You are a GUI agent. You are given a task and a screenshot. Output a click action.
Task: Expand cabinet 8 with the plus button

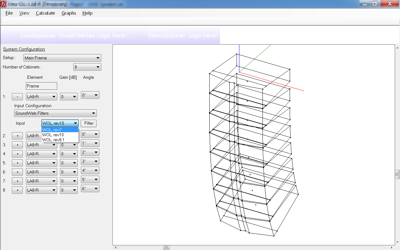[x=17, y=190]
